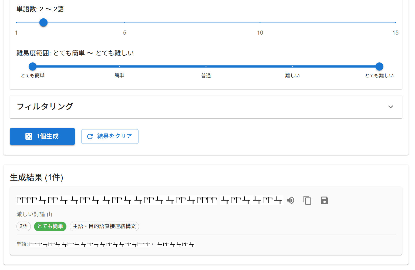
Task: Click the 単語数 slider handle
Action: [43, 22]
